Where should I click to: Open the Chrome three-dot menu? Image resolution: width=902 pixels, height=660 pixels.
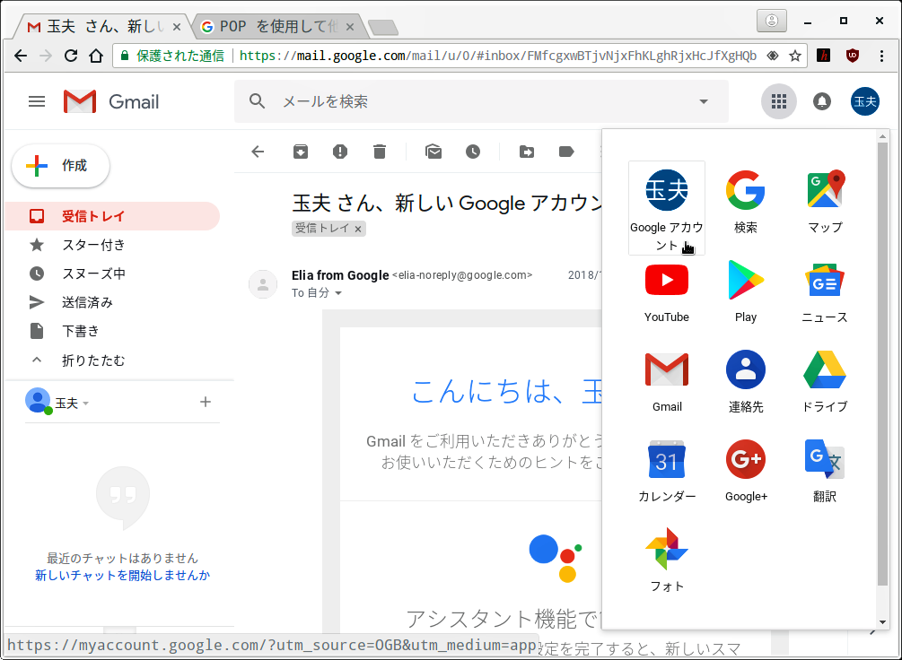point(881,56)
